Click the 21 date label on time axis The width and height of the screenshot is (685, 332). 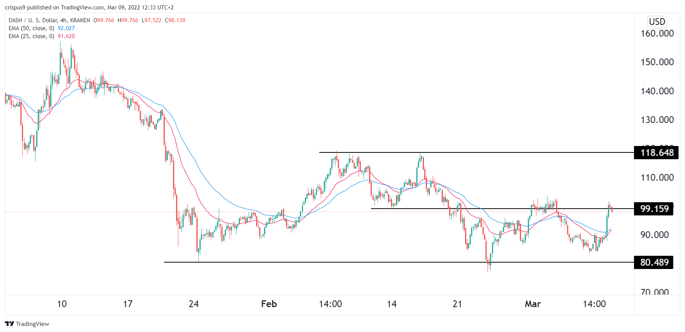tap(457, 304)
